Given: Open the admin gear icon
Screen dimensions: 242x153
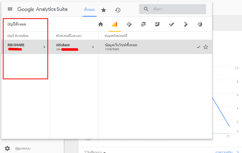Looking at the screenshot, I should pos(7,148).
